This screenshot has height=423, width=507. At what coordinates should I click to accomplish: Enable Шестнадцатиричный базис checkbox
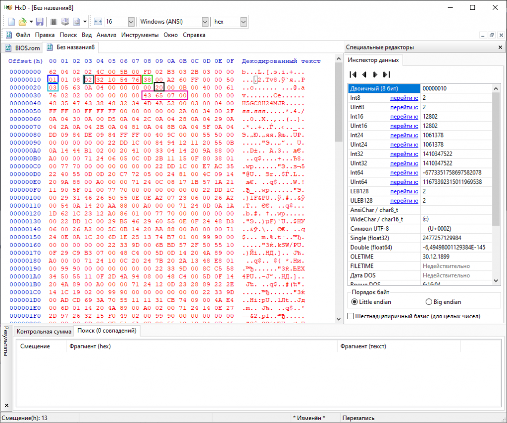pos(351,316)
